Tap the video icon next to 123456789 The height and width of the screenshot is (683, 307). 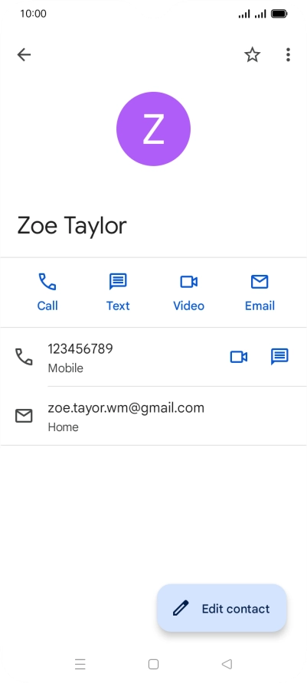(x=239, y=357)
